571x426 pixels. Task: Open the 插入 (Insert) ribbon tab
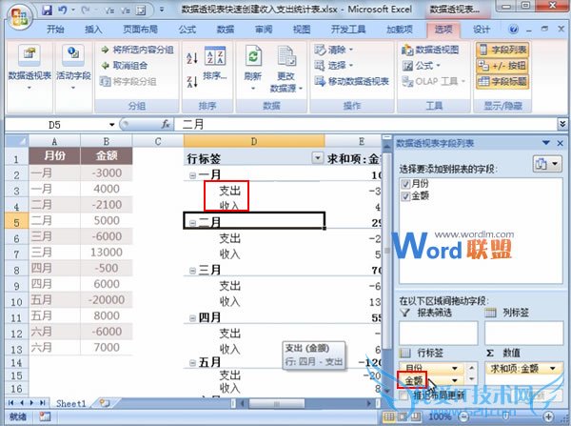(93, 30)
